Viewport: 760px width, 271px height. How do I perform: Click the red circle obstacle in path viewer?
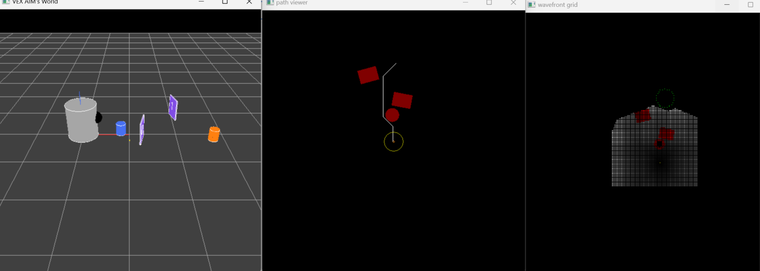(392, 115)
